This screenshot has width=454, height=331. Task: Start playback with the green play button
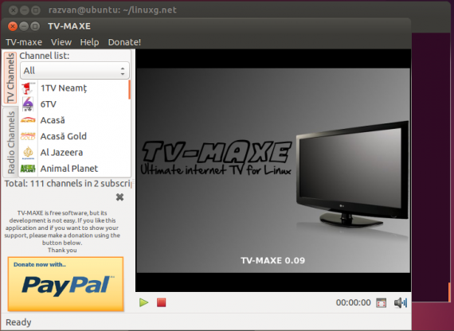tap(143, 302)
